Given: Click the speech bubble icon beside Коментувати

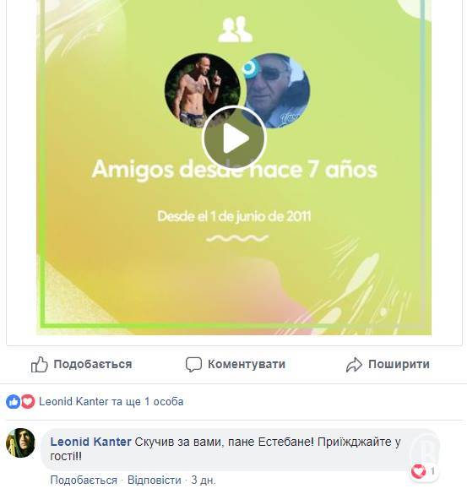Looking at the screenshot, I should pyautogui.click(x=193, y=365).
